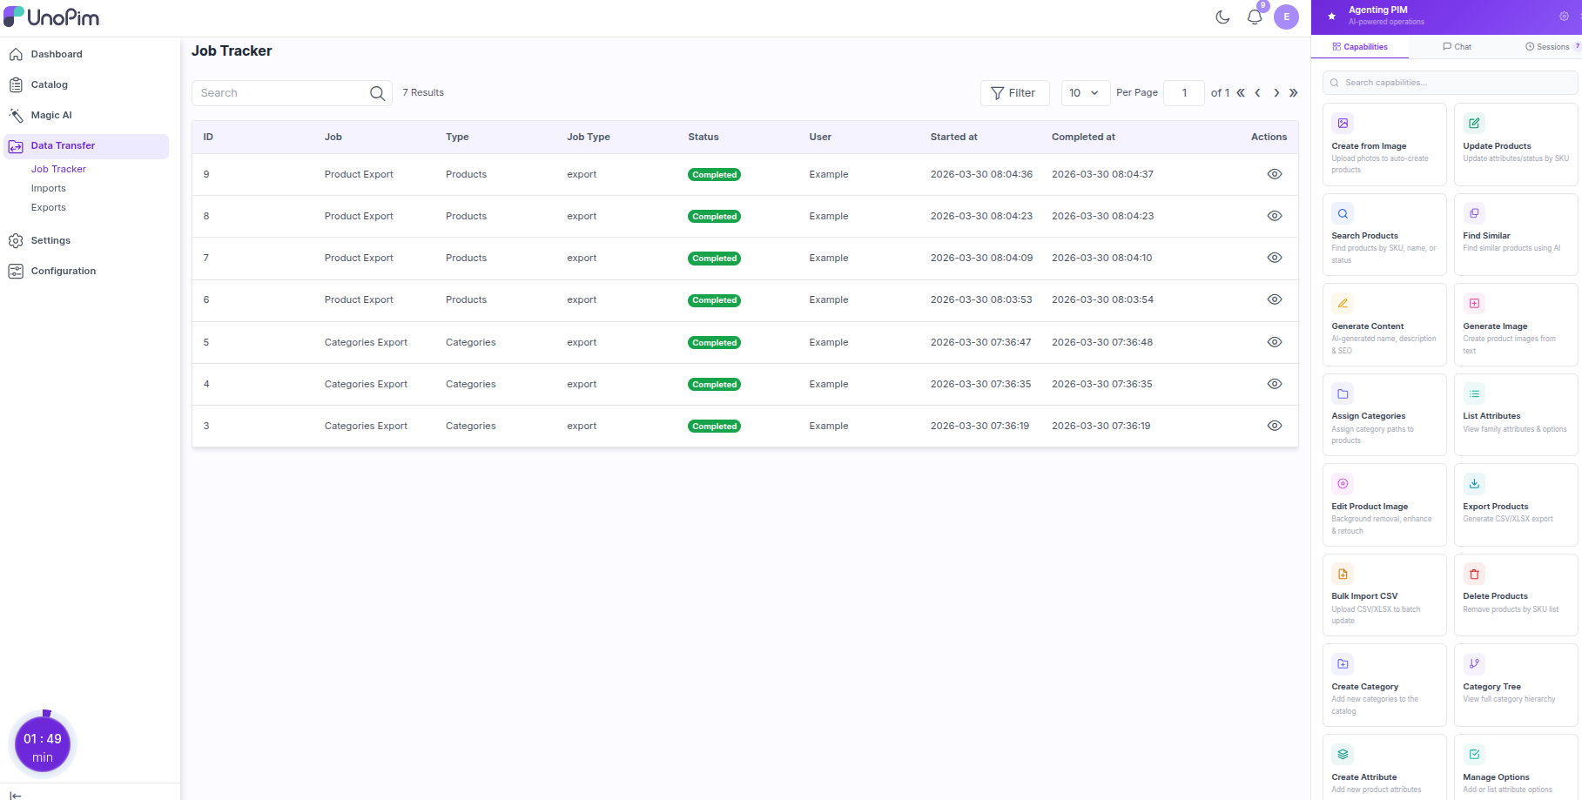
Task: View details of job ID 5
Action: pyautogui.click(x=1275, y=342)
